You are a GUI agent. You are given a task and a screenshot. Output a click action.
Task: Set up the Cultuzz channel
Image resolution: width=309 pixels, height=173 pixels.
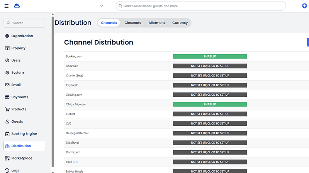[210, 114]
